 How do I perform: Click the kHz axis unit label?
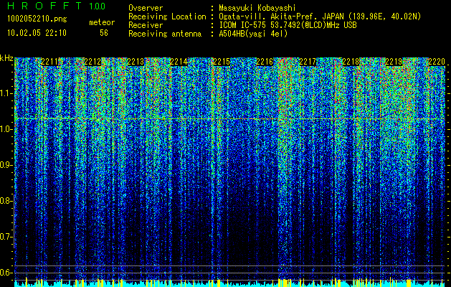6,58
